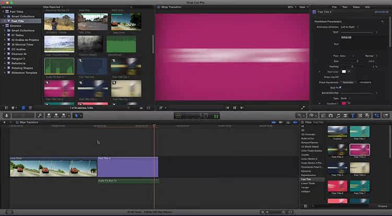Open the Title inspector tab
Screen dimensions: 392x216
point(334,7)
